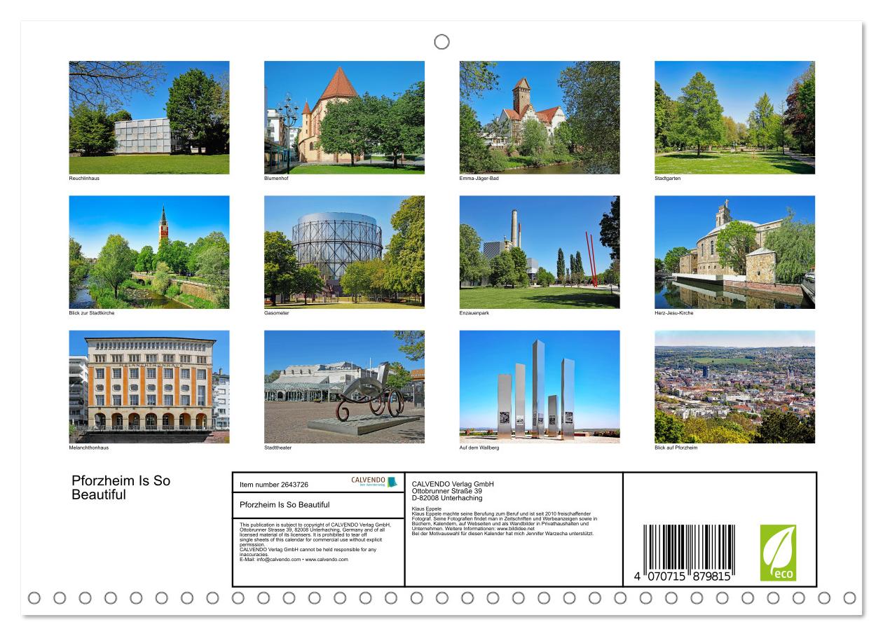Select the Emma-Jäger-Bad photo thumbnail

click(x=540, y=118)
